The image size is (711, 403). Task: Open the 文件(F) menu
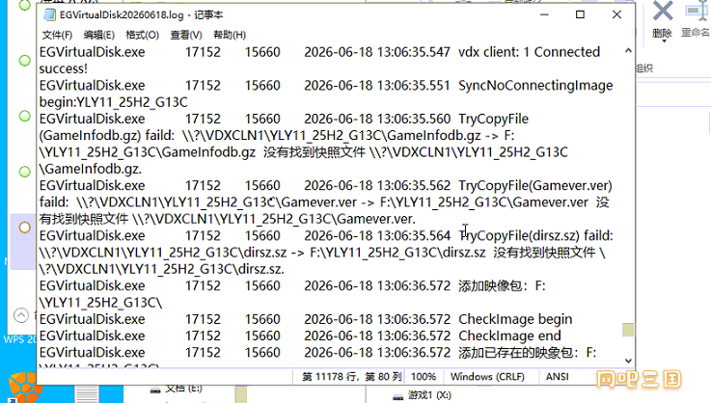point(57,35)
